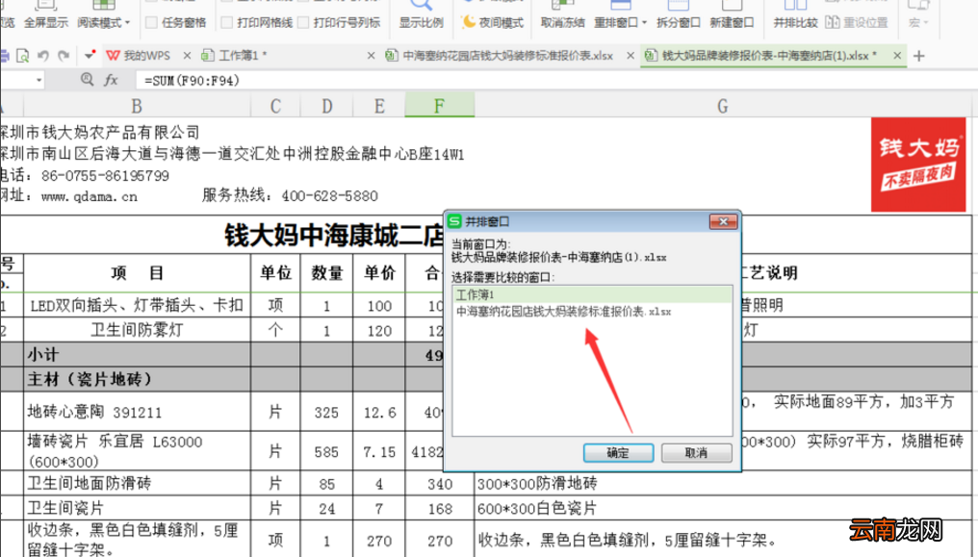
Task: Click total cell 168
Action: (x=439, y=508)
